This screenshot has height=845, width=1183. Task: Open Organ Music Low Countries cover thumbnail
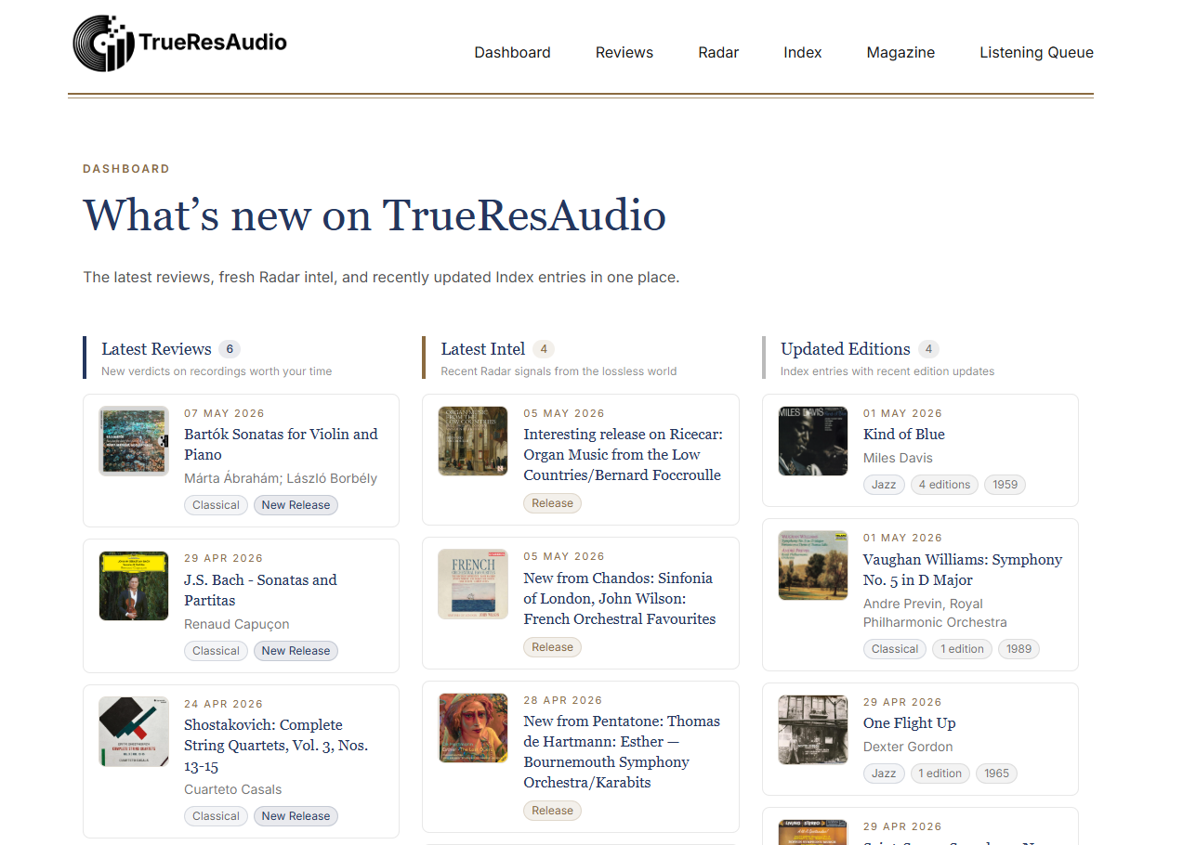tap(473, 441)
